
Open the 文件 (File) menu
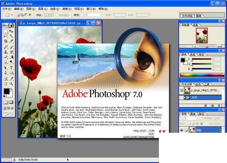[7, 9]
